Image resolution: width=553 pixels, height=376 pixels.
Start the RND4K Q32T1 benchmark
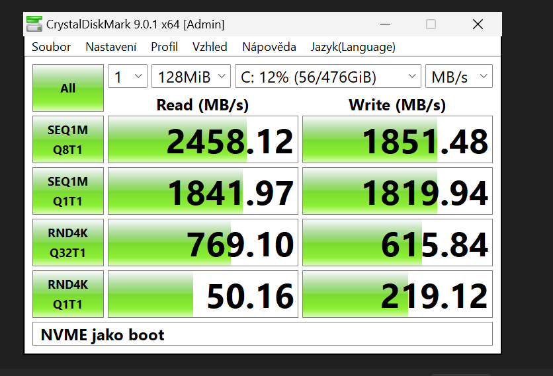click(x=67, y=242)
